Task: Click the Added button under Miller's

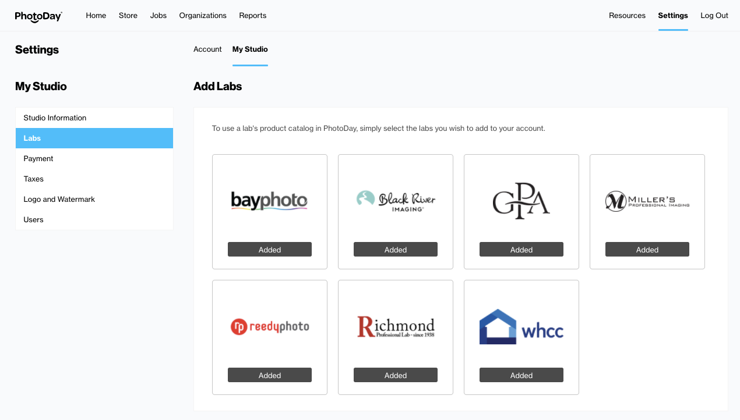Action: pos(647,250)
